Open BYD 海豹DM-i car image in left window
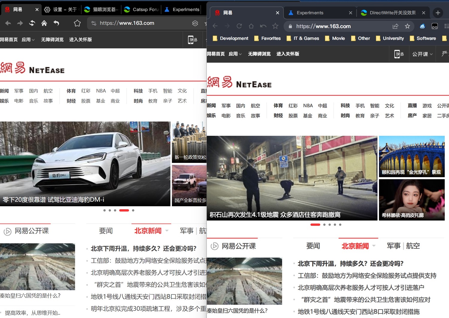 (85, 164)
